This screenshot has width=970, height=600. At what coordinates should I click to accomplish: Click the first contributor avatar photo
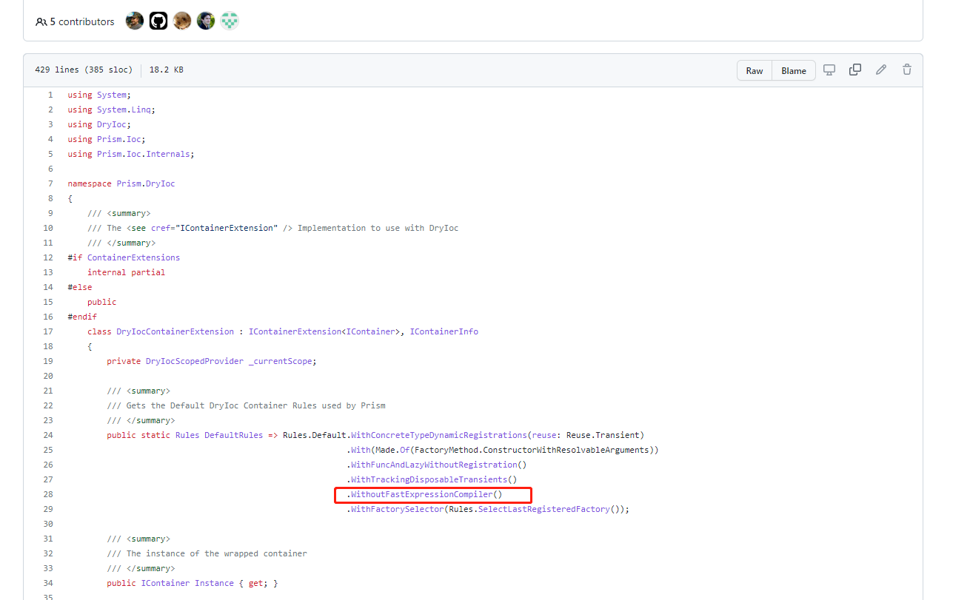[x=134, y=21]
